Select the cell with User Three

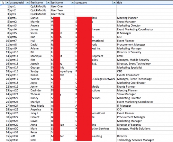coord(63,14)
